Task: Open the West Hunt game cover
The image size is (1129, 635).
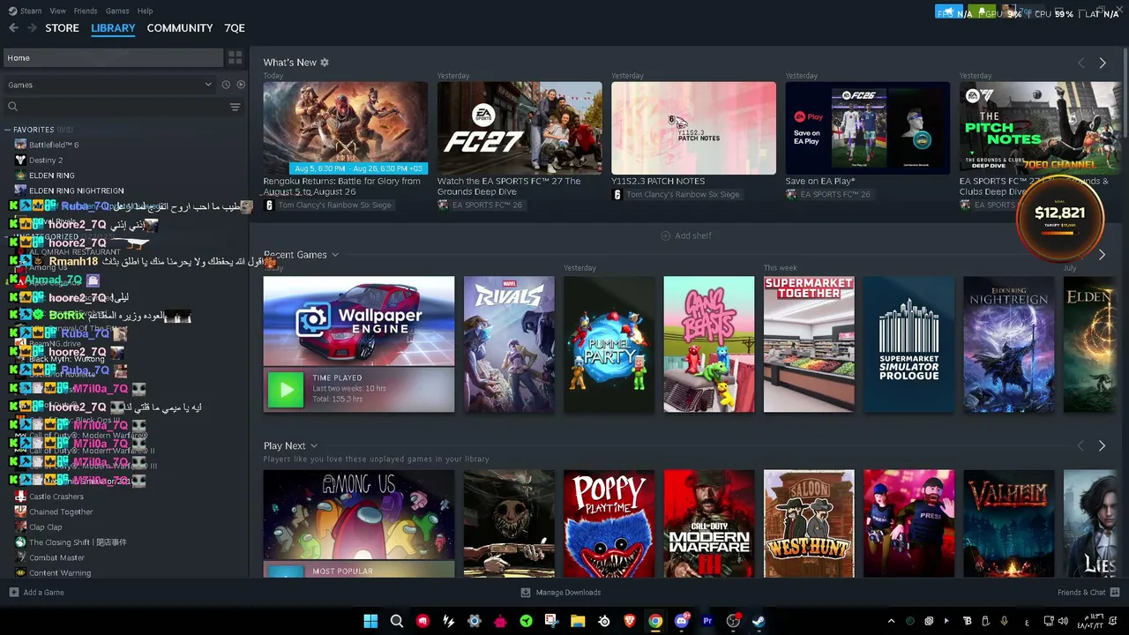Action: 809,524
